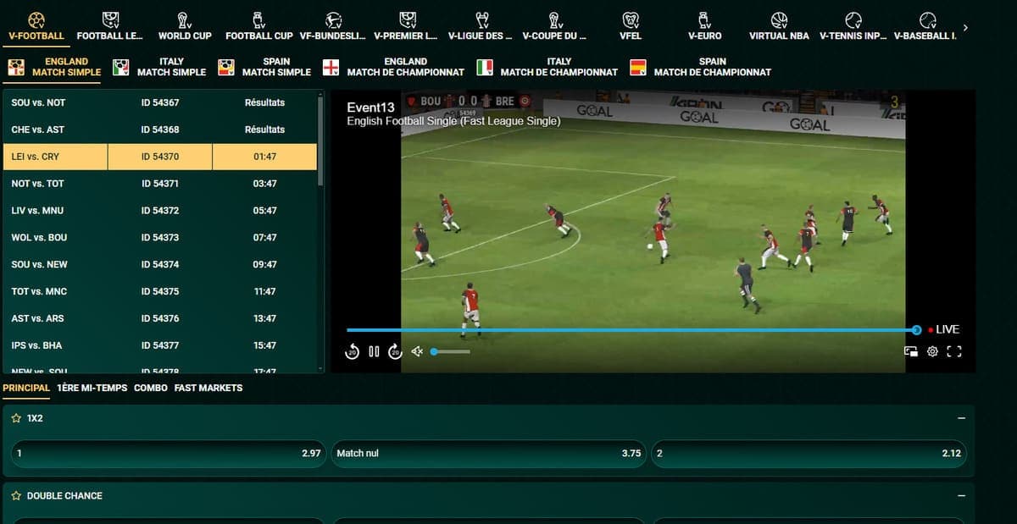Image resolution: width=1017 pixels, height=524 pixels.
Task: View Résultats for CHE vs. AST
Action: (264, 130)
